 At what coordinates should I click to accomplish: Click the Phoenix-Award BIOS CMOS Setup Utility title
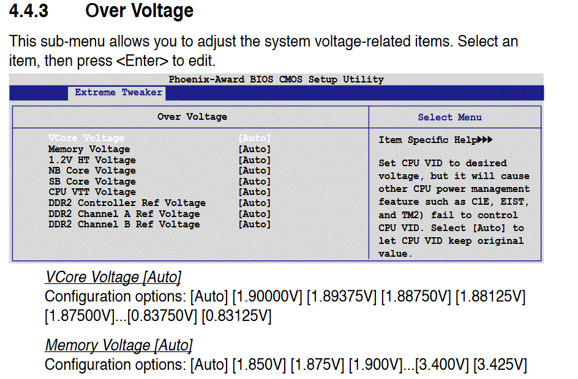point(276,79)
